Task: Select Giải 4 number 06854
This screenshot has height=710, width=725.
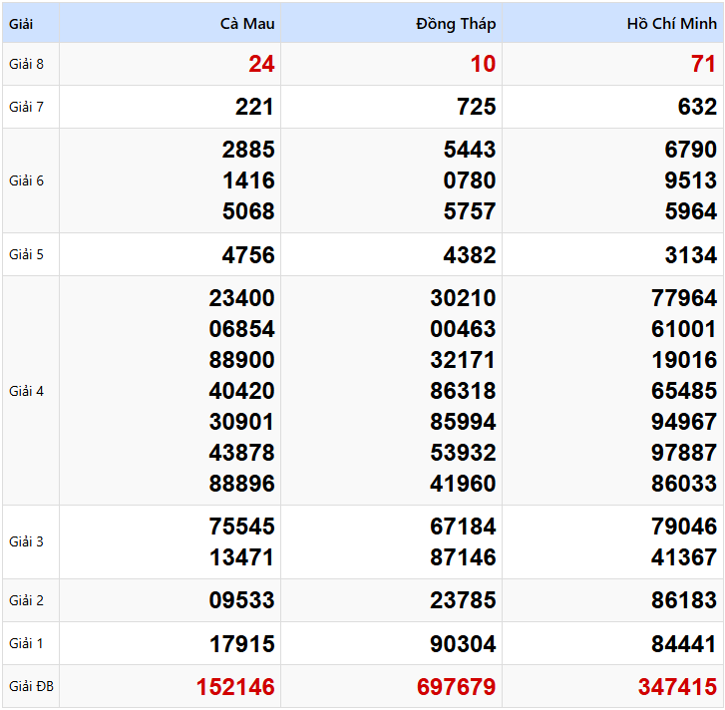Action: point(241,329)
